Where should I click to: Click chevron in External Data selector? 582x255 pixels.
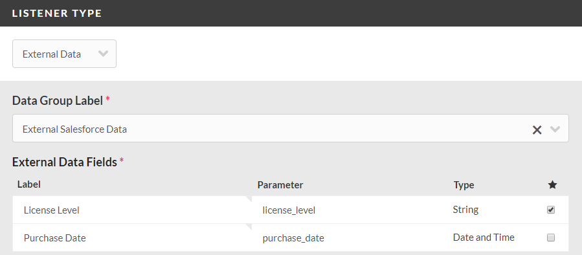[x=103, y=54]
